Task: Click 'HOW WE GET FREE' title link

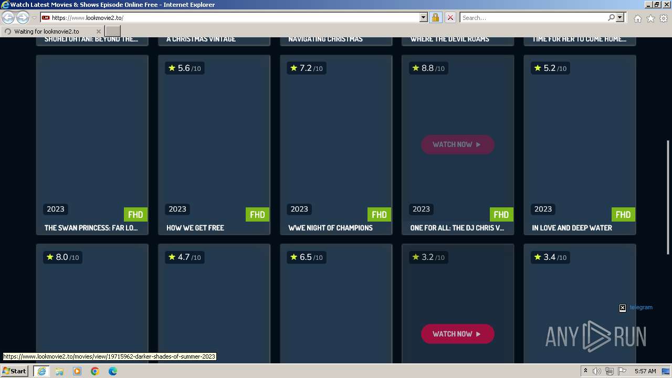Action: 195,228
